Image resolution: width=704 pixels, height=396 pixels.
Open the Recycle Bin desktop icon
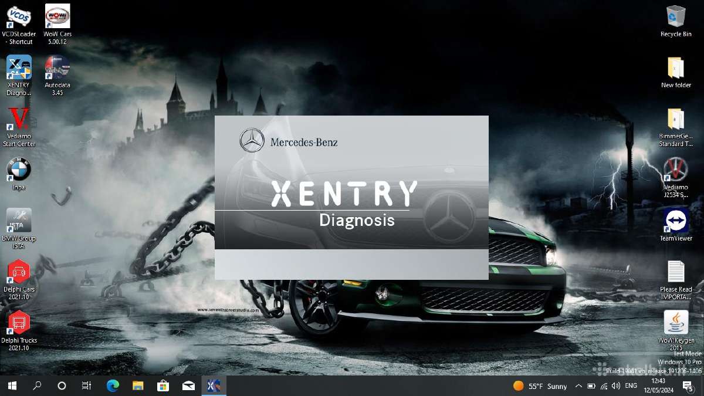tap(676, 21)
